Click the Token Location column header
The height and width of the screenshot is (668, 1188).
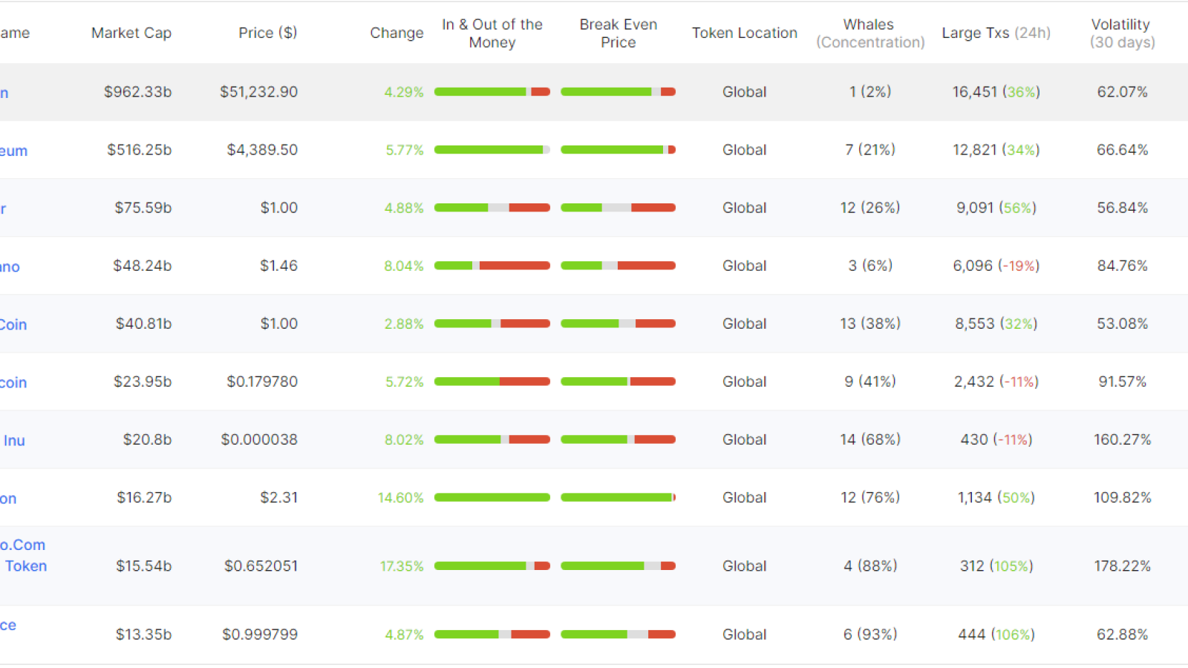click(745, 33)
